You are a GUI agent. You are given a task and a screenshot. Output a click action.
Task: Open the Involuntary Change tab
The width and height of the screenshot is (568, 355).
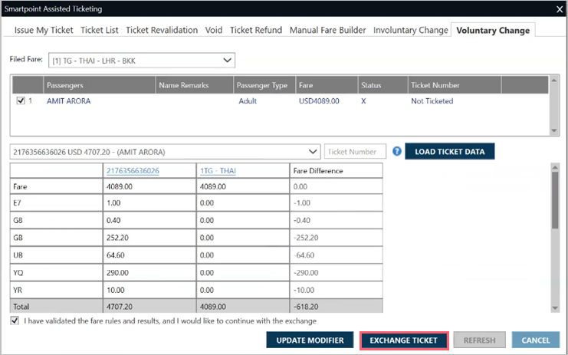point(410,31)
